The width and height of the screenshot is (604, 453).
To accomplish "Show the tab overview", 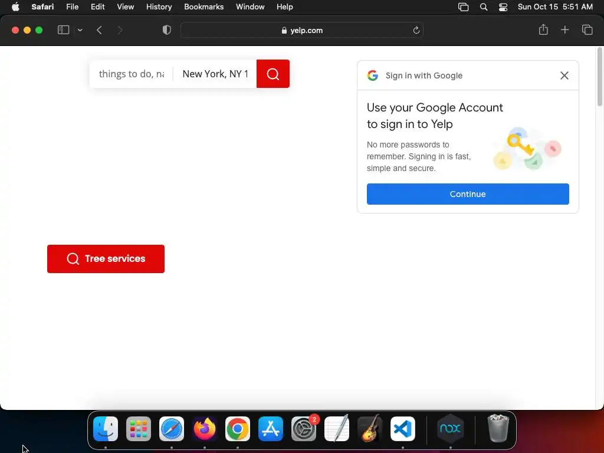I will pos(587,29).
